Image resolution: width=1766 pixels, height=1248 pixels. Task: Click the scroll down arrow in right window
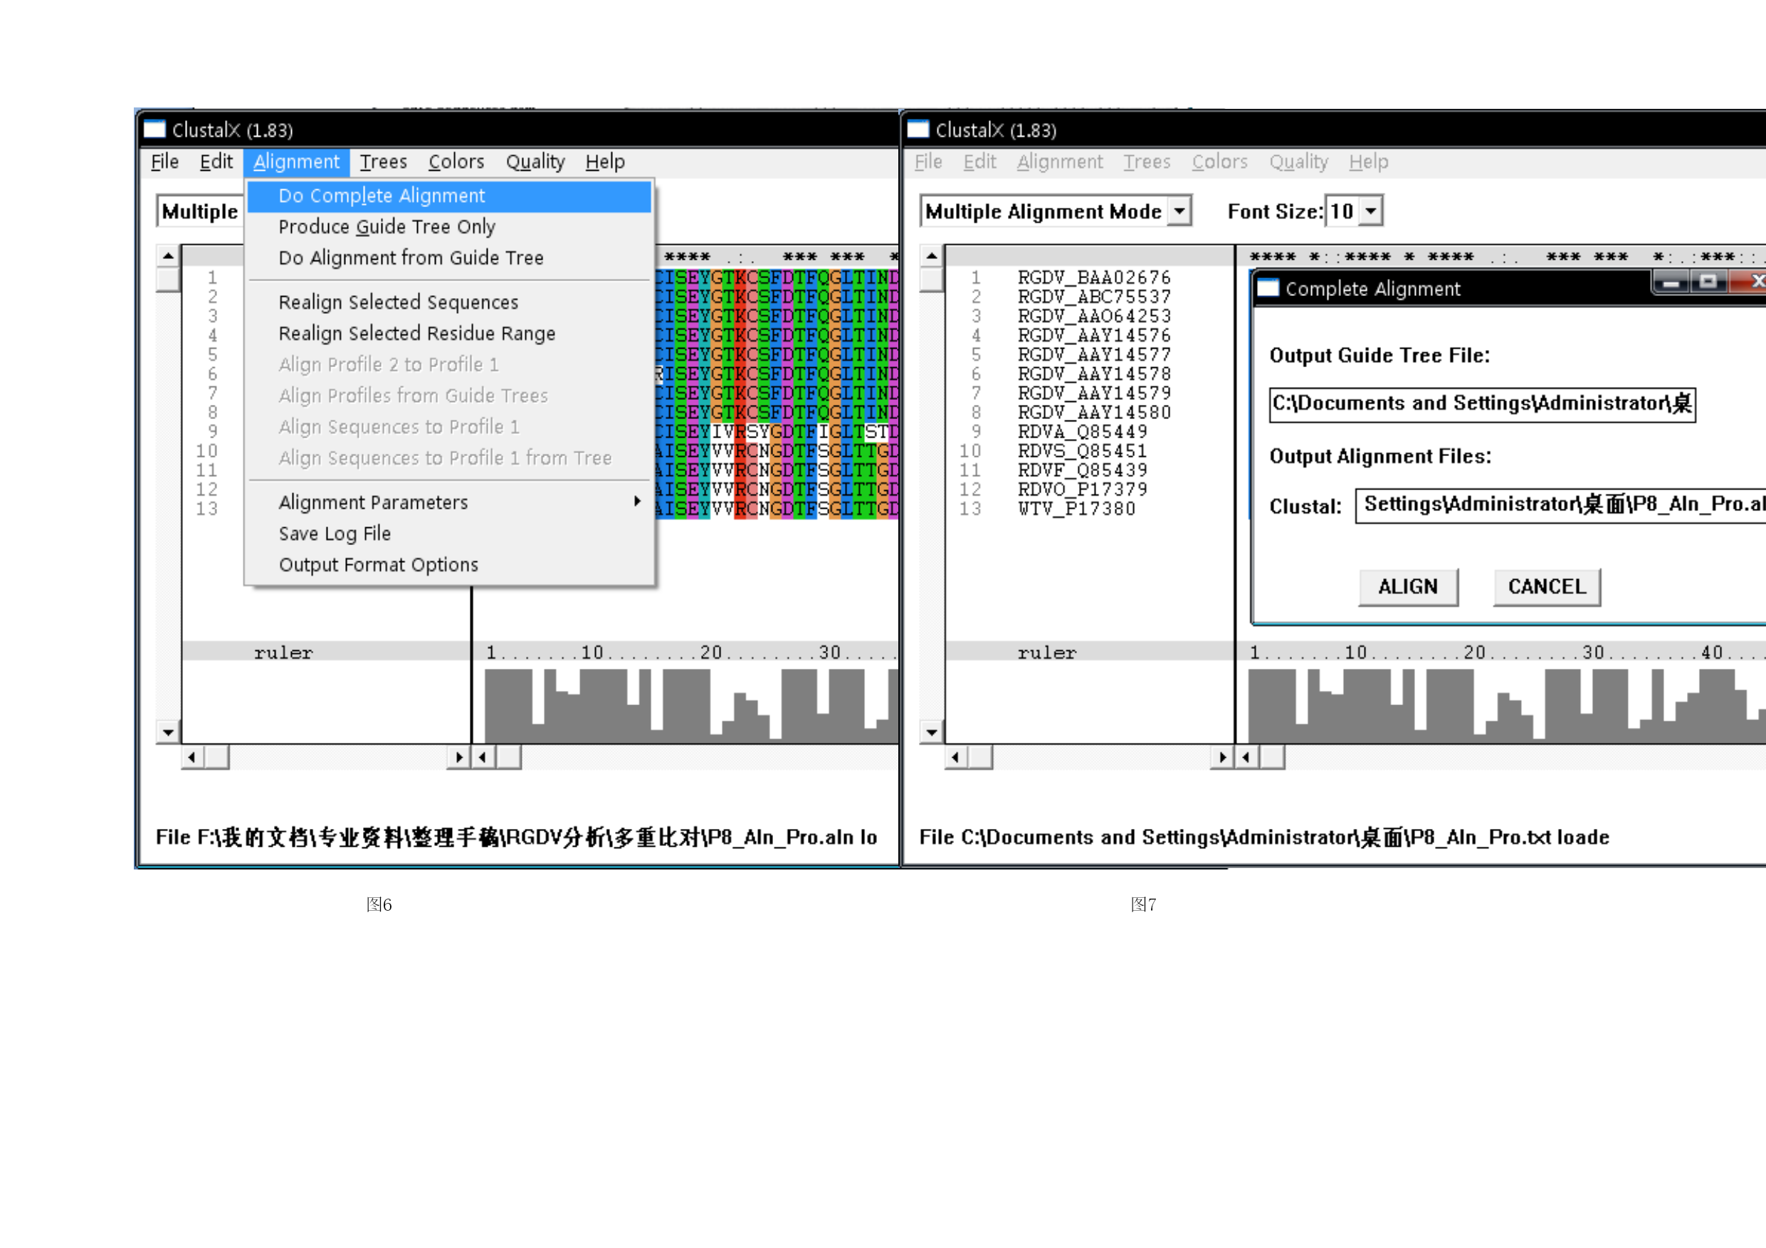pyautogui.click(x=932, y=732)
